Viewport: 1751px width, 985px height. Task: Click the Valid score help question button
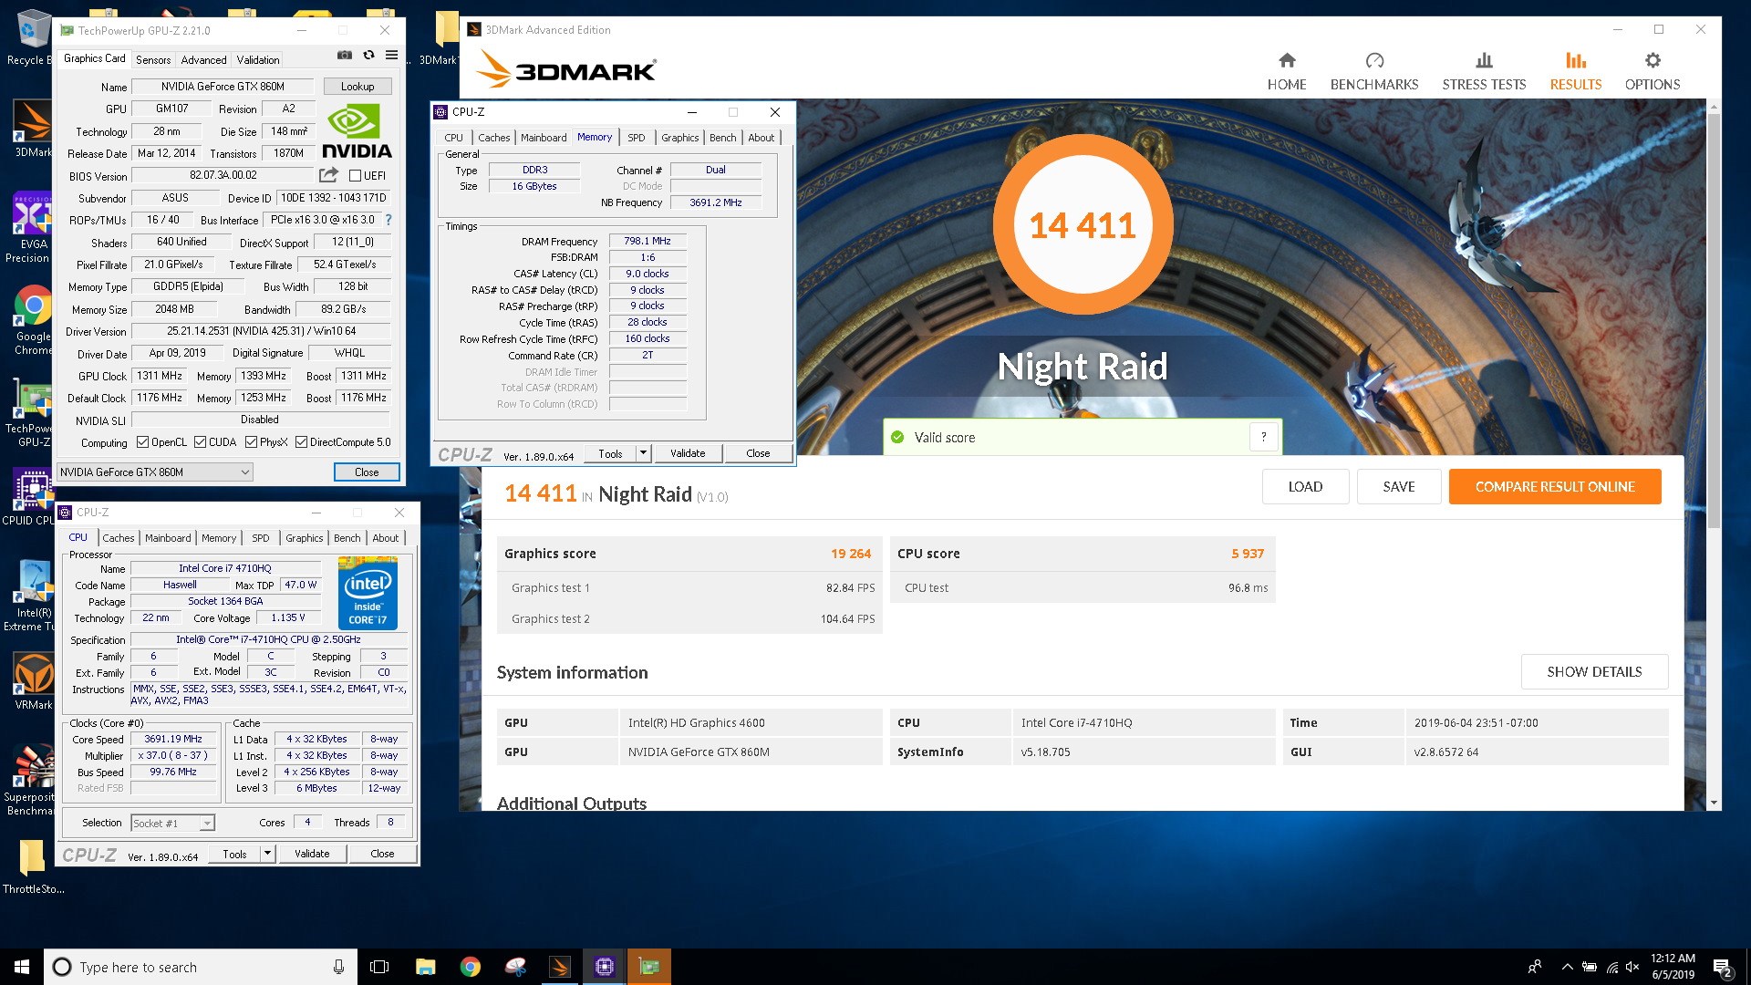pyautogui.click(x=1263, y=437)
